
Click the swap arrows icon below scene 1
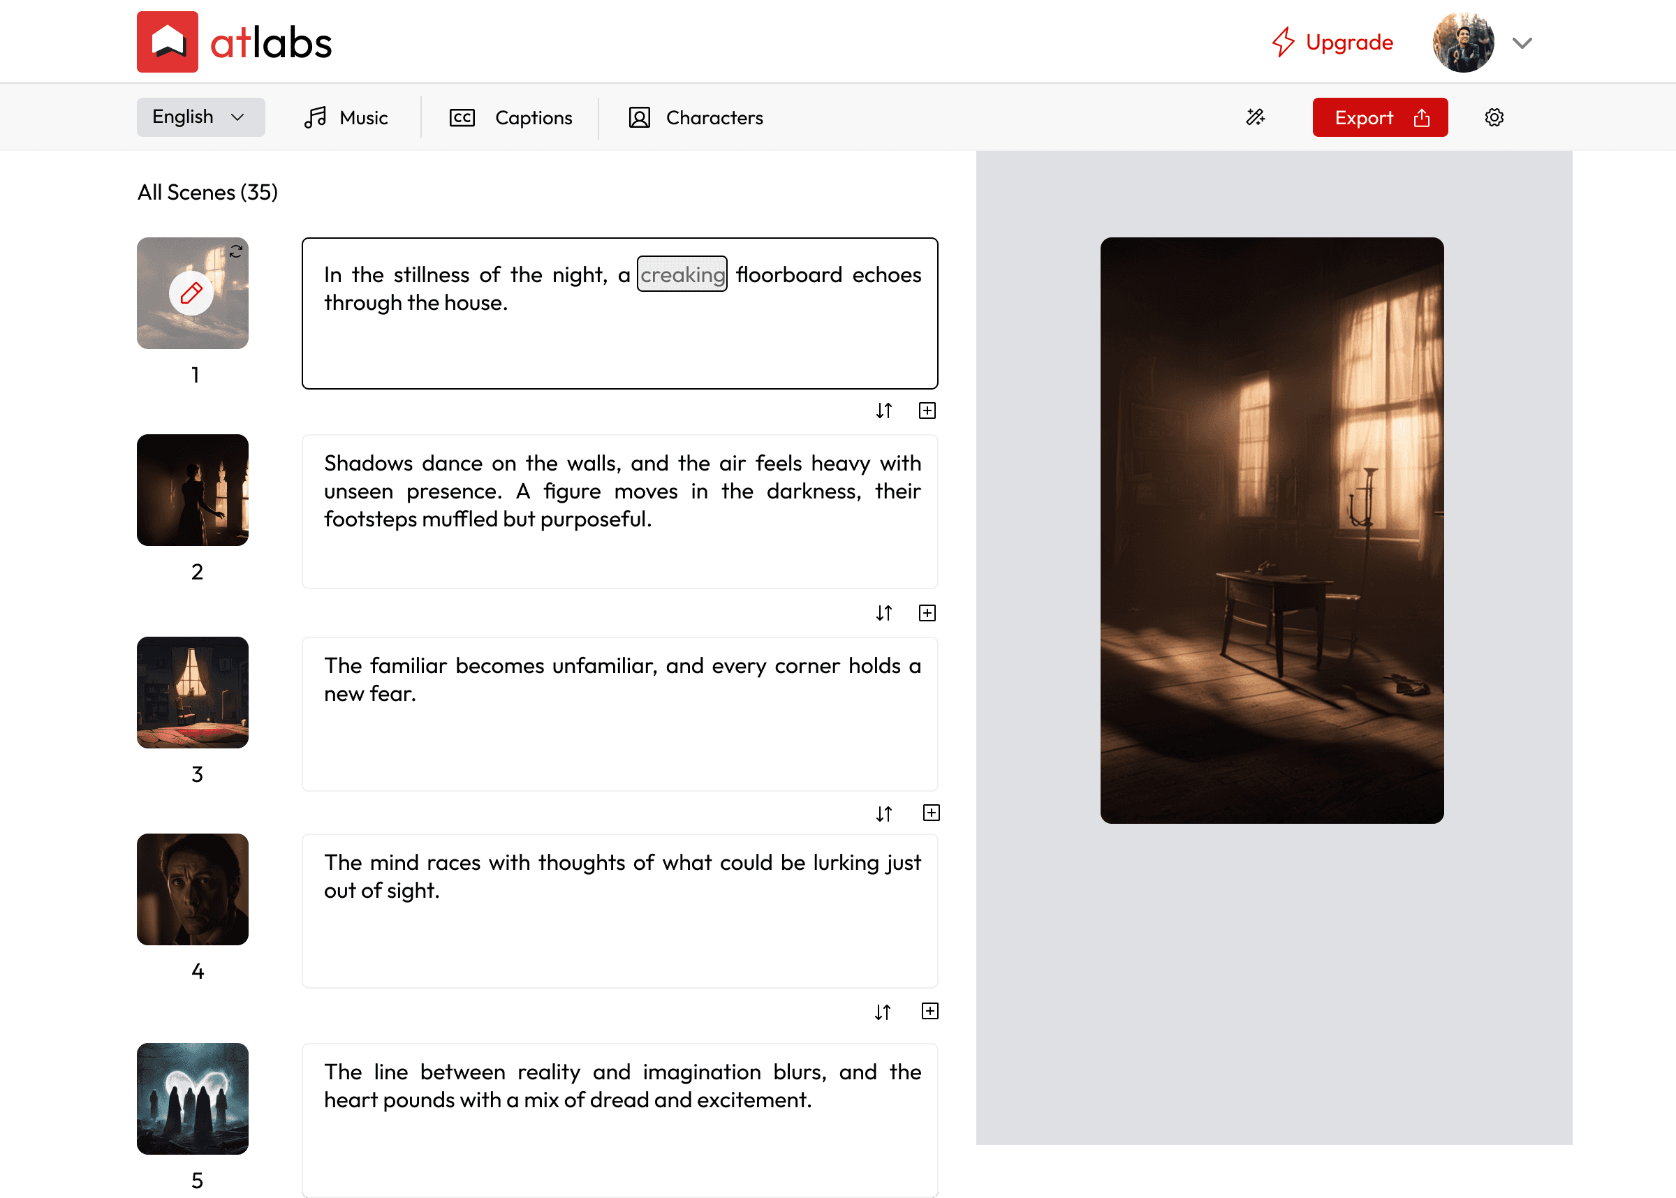883,411
